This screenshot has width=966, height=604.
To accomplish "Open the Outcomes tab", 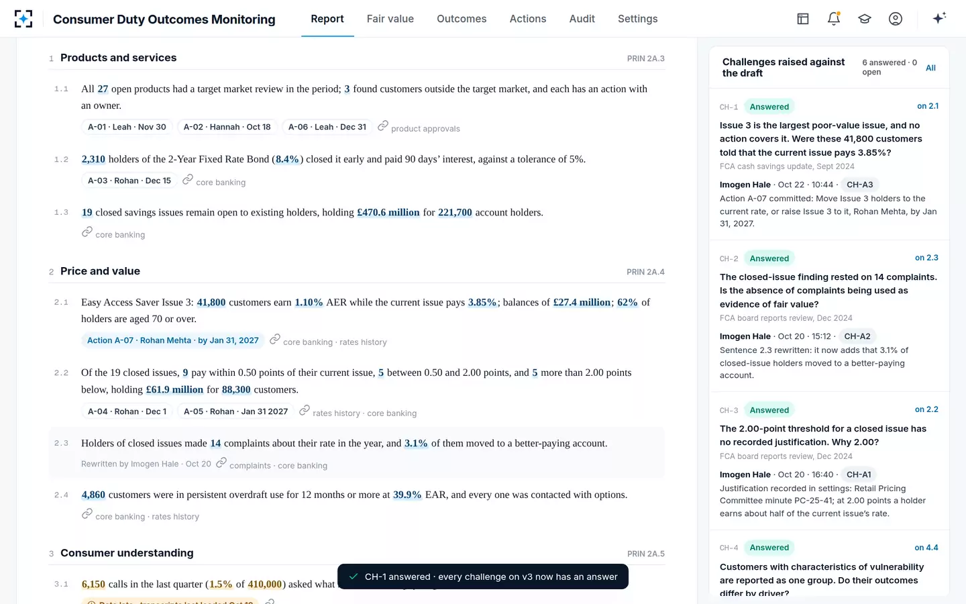I will (x=462, y=19).
